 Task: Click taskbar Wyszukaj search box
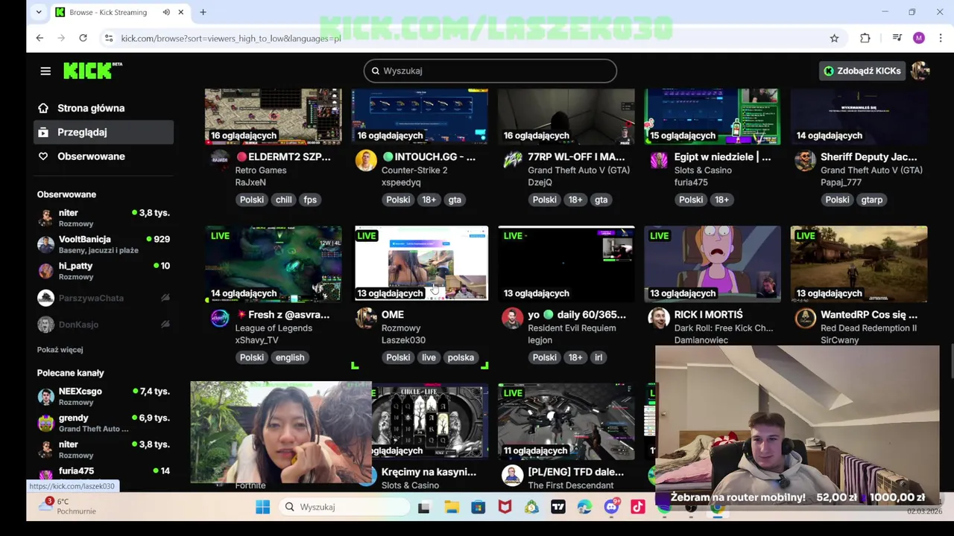point(346,507)
